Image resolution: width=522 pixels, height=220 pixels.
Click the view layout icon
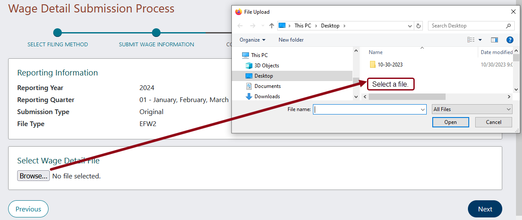point(471,40)
